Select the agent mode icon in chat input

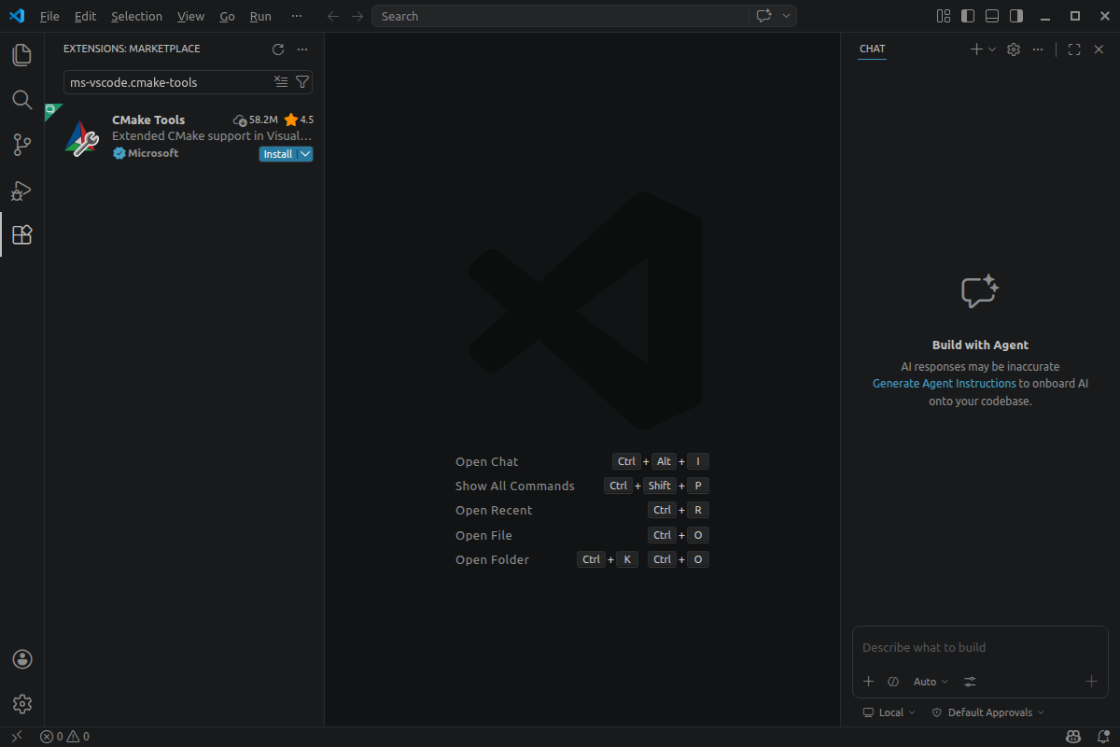tap(893, 682)
